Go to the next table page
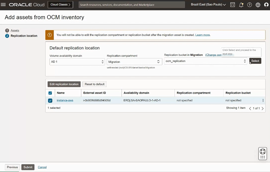270x172 pixels. pyautogui.click(x=263, y=108)
